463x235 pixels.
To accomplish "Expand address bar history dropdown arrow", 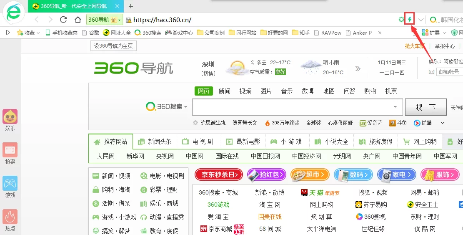I will click(421, 20).
